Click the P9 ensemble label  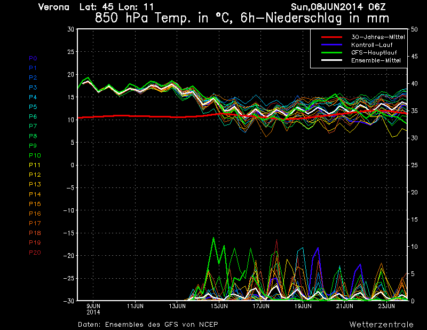pos(33,146)
